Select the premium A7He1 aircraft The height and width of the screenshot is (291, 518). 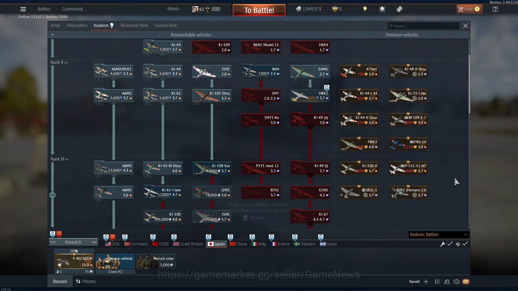pyautogui.click(x=359, y=71)
